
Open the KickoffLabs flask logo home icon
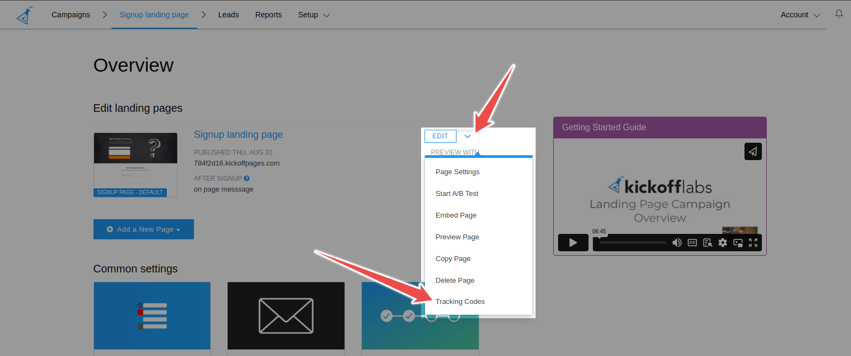24,15
